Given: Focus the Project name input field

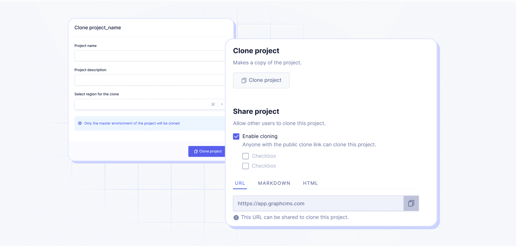Looking at the screenshot, I should pyautogui.click(x=150, y=56).
